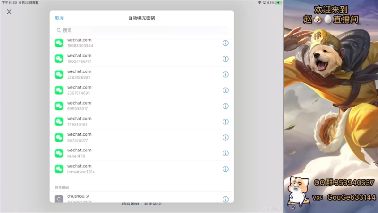
Task: Open info for wechat.com 2367614691
Action: click(225, 90)
